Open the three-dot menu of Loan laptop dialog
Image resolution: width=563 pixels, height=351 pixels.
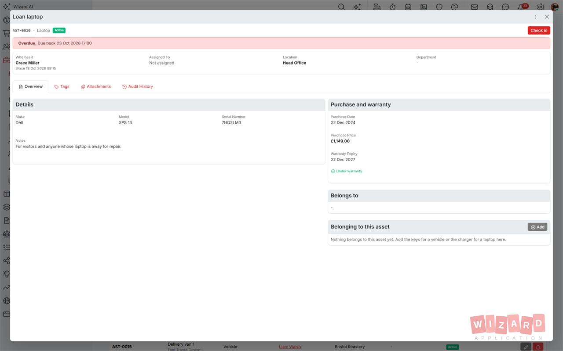535,17
